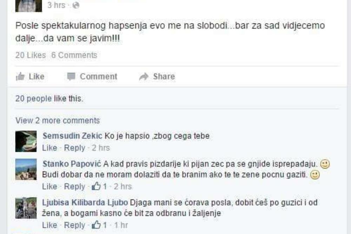Reply to Semsudin Zekic's comment
The image size is (351, 234).
pyautogui.click(x=74, y=148)
